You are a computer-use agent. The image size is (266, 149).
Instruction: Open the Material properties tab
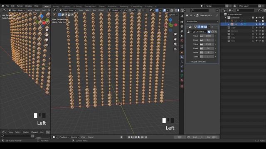point(182,80)
